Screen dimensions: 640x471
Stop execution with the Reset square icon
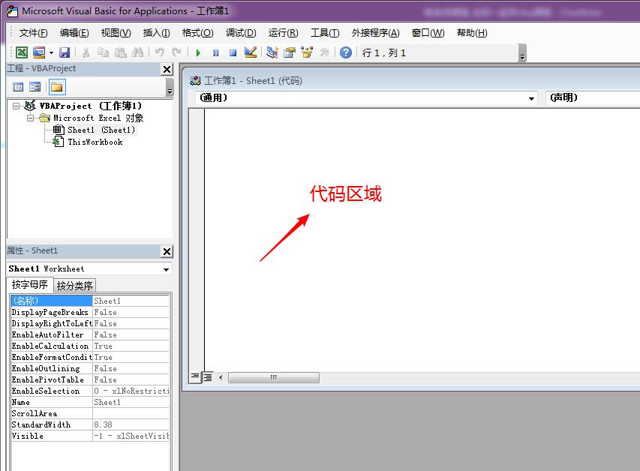(x=233, y=52)
